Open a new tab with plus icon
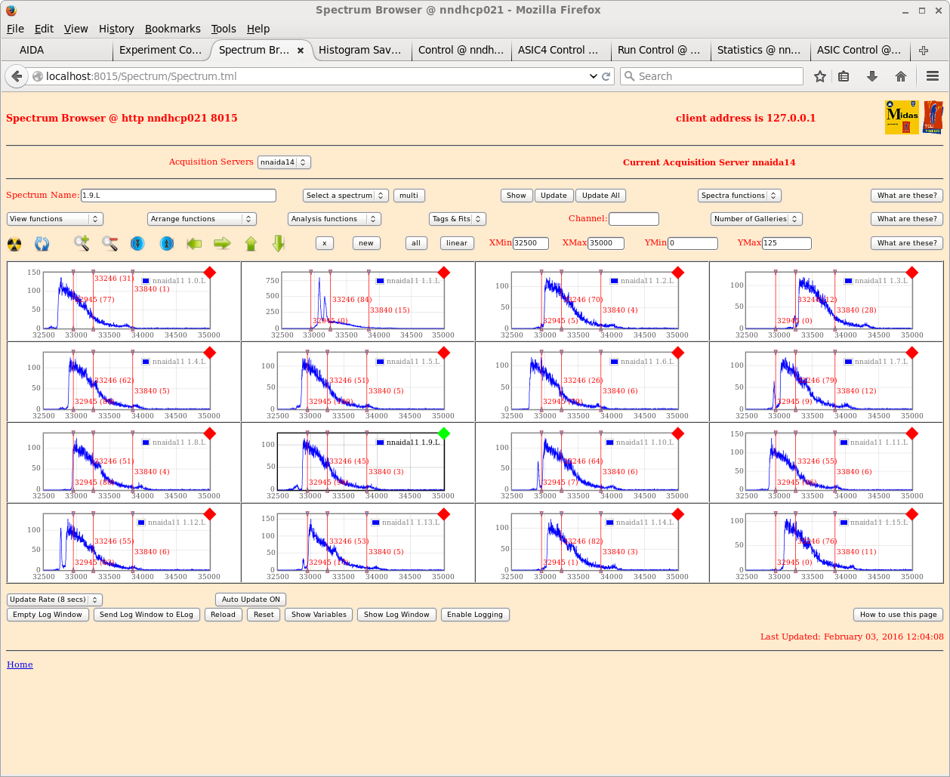This screenshot has width=950, height=777. click(x=924, y=51)
